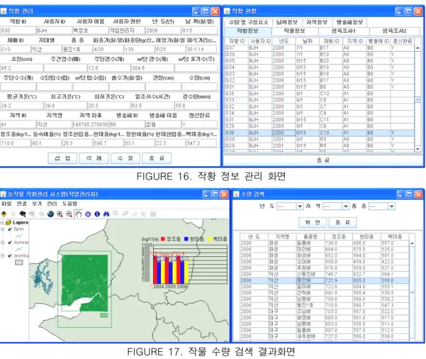Open the 연결 menu
The width and height of the screenshot is (426, 359).
click(x=22, y=203)
